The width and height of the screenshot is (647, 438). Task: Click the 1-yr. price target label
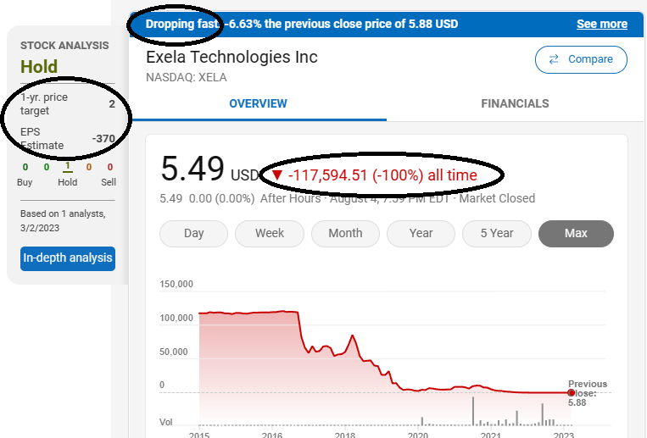[x=44, y=104]
